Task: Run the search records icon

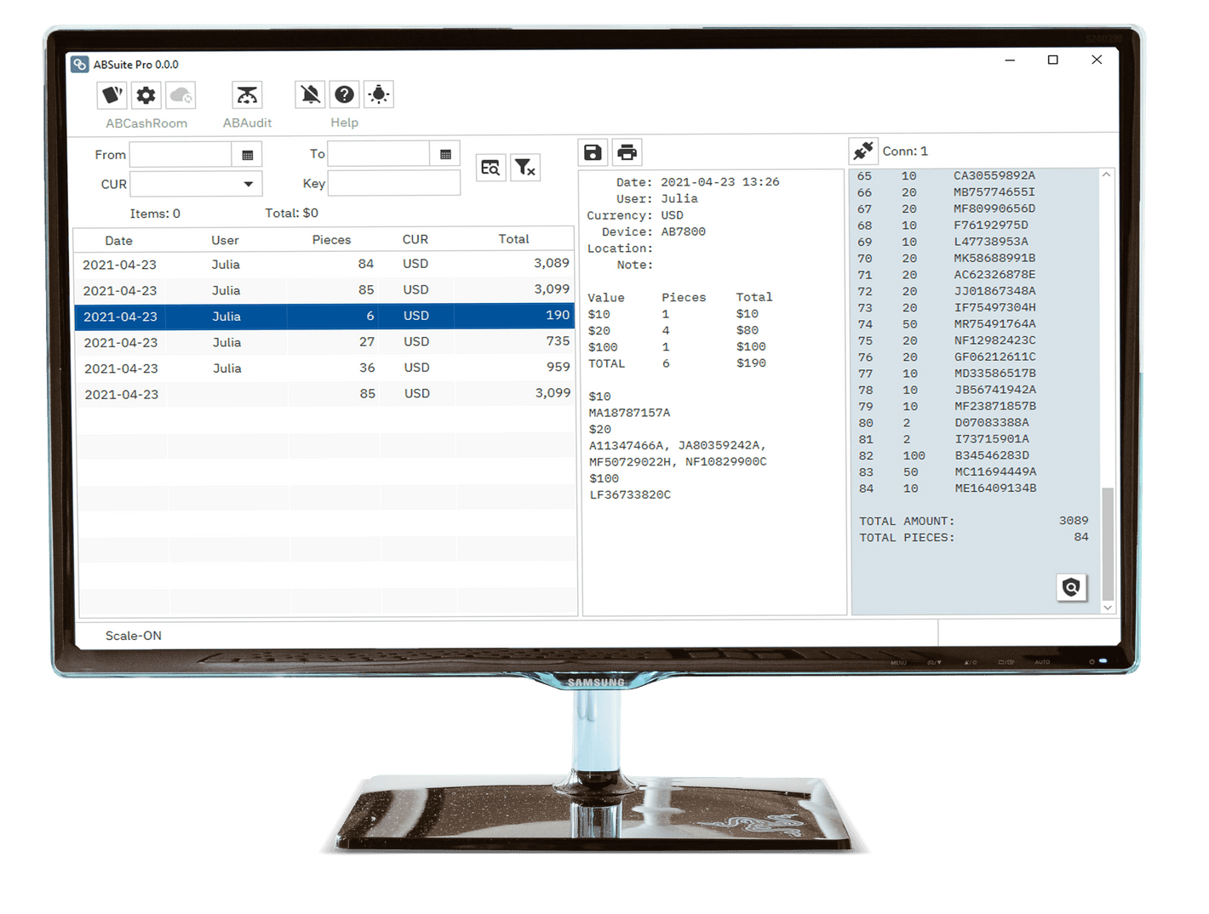Action: [490, 168]
